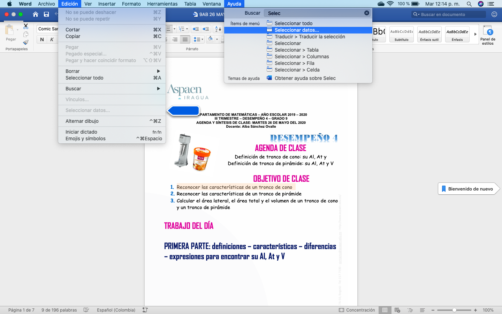Viewport: 502px width, 314px height.
Task: Open search options magnifier dropdown
Action: pos(416,14)
